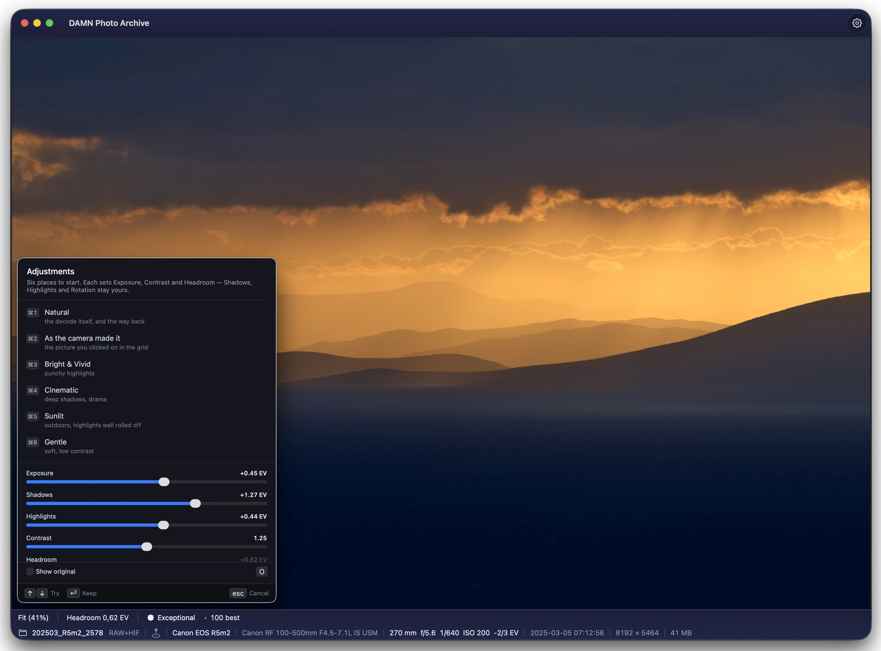This screenshot has width=881, height=651.
Task: Click the ISO 200 value
Action: (x=476, y=633)
